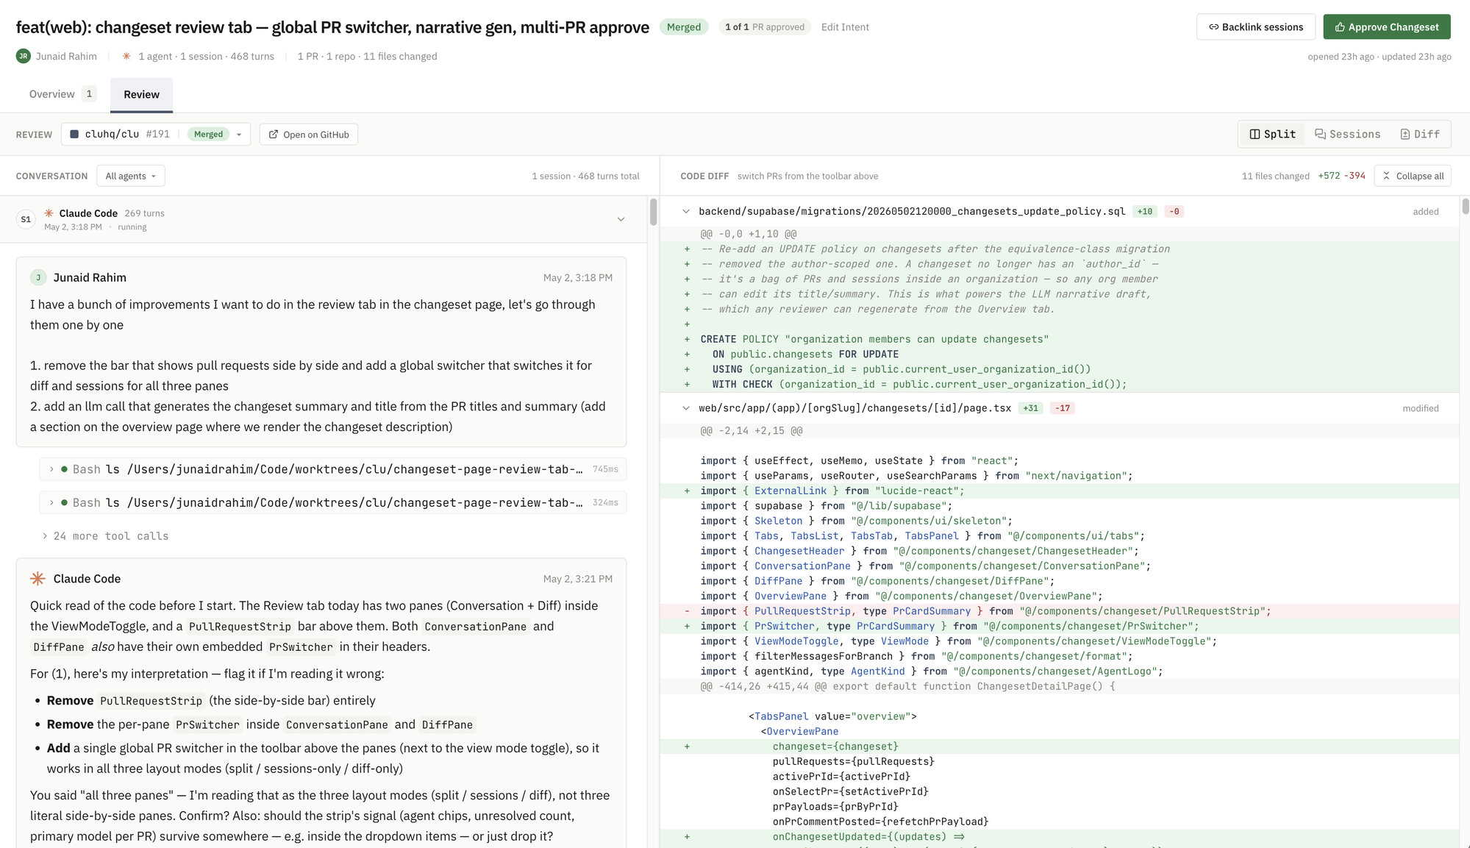Image resolution: width=1470 pixels, height=848 pixels.
Task: Click the '-394' total deletions count
Action: pyautogui.click(x=1355, y=176)
